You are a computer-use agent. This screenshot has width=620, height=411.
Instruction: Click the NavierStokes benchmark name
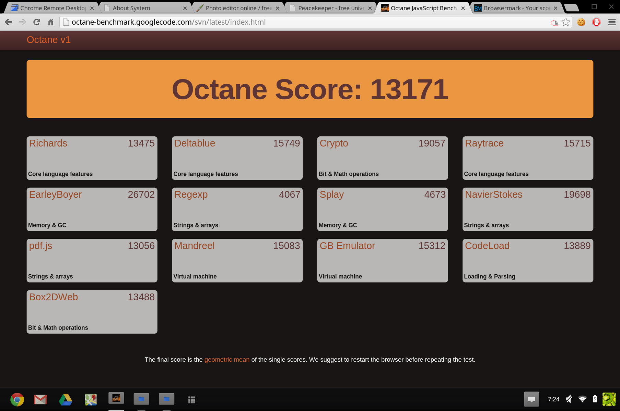click(x=494, y=195)
